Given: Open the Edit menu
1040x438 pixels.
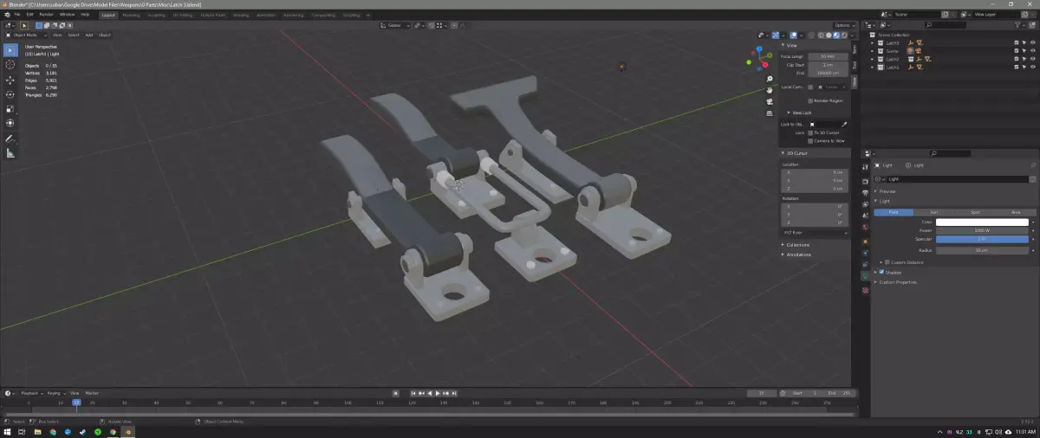Looking at the screenshot, I should click(x=30, y=15).
